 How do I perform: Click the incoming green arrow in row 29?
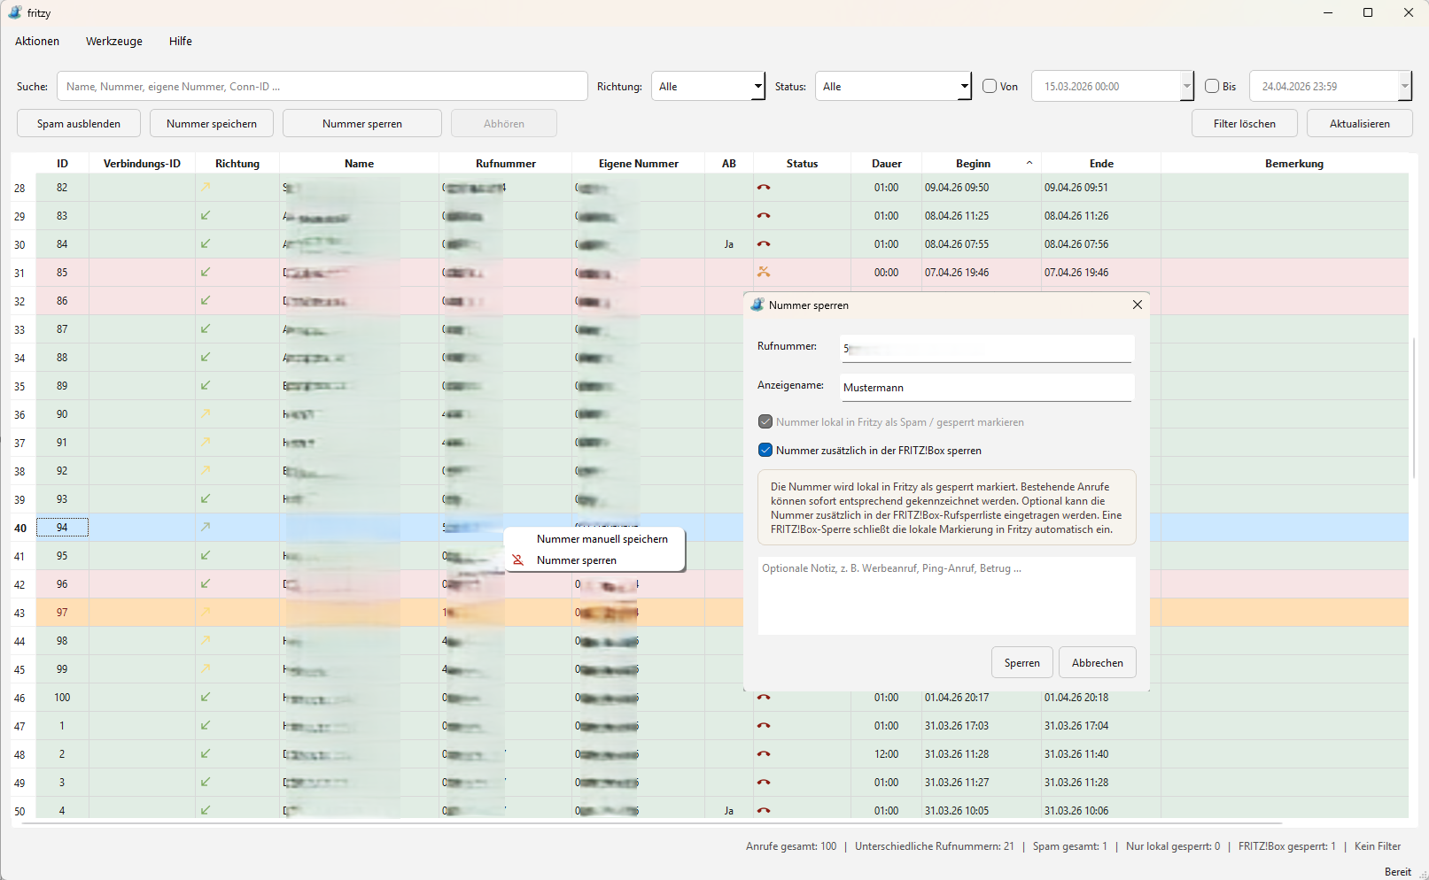tap(206, 215)
